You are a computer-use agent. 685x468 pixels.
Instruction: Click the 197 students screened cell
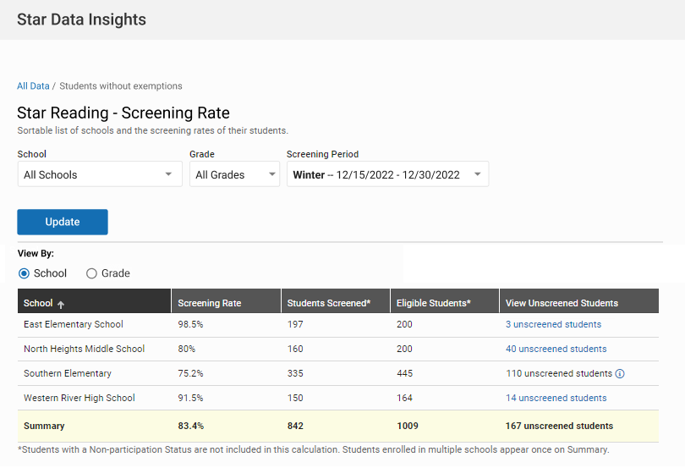[295, 324]
